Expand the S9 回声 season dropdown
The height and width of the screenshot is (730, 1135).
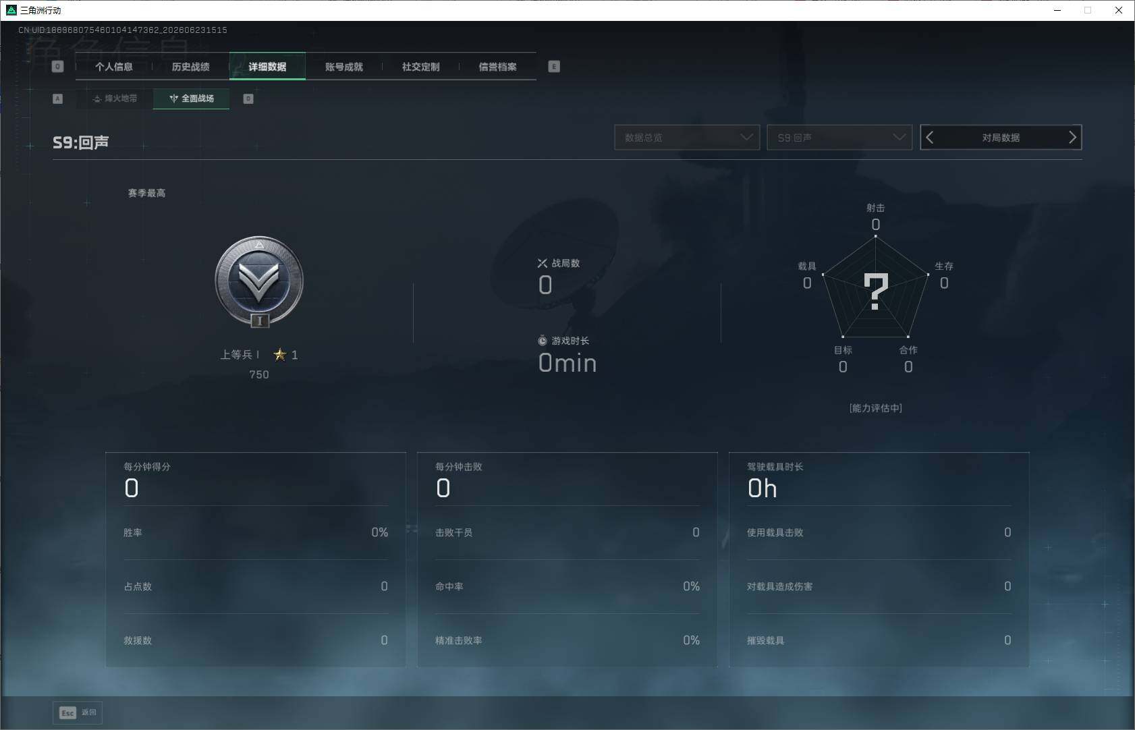pos(839,138)
